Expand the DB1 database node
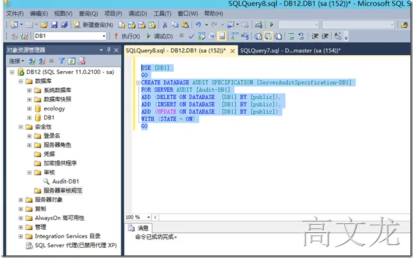The height and width of the screenshot is (258, 413). [x=29, y=117]
